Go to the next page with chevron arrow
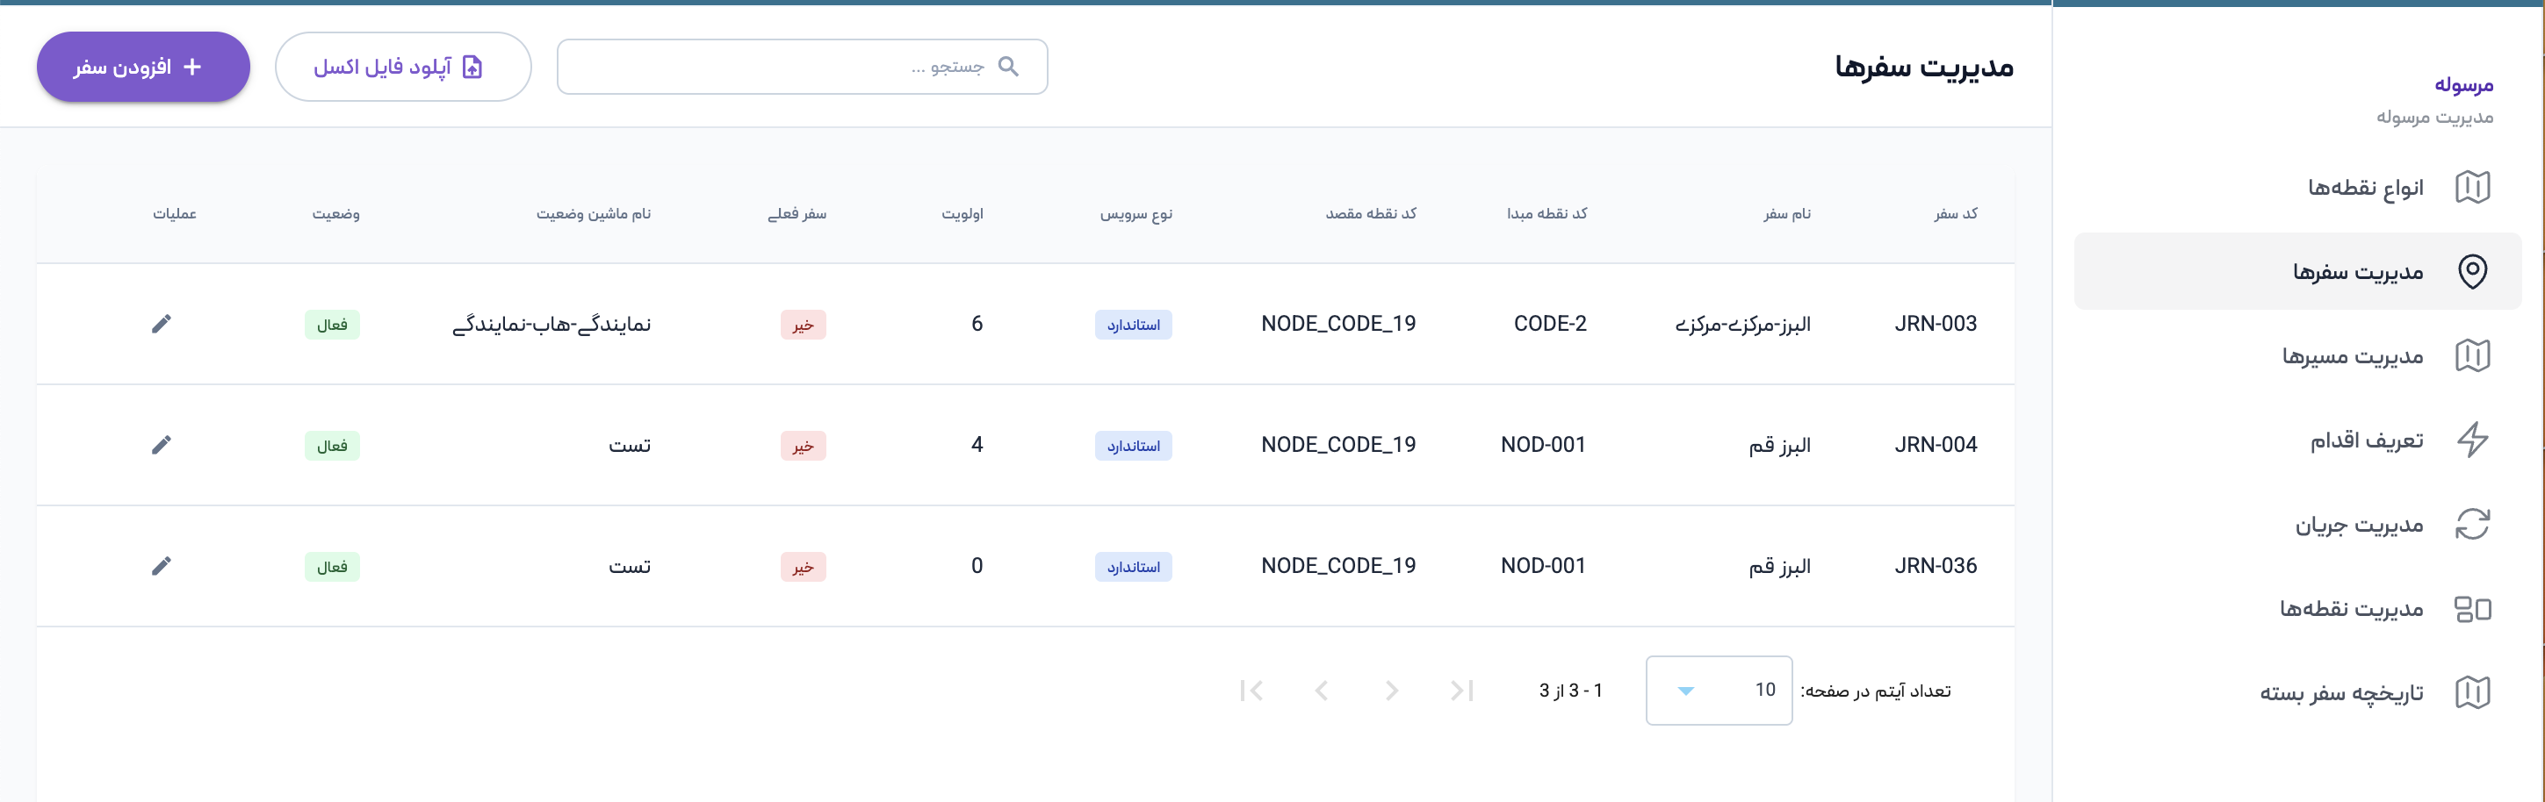This screenshot has height=802, width=2545. (x=1322, y=691)
